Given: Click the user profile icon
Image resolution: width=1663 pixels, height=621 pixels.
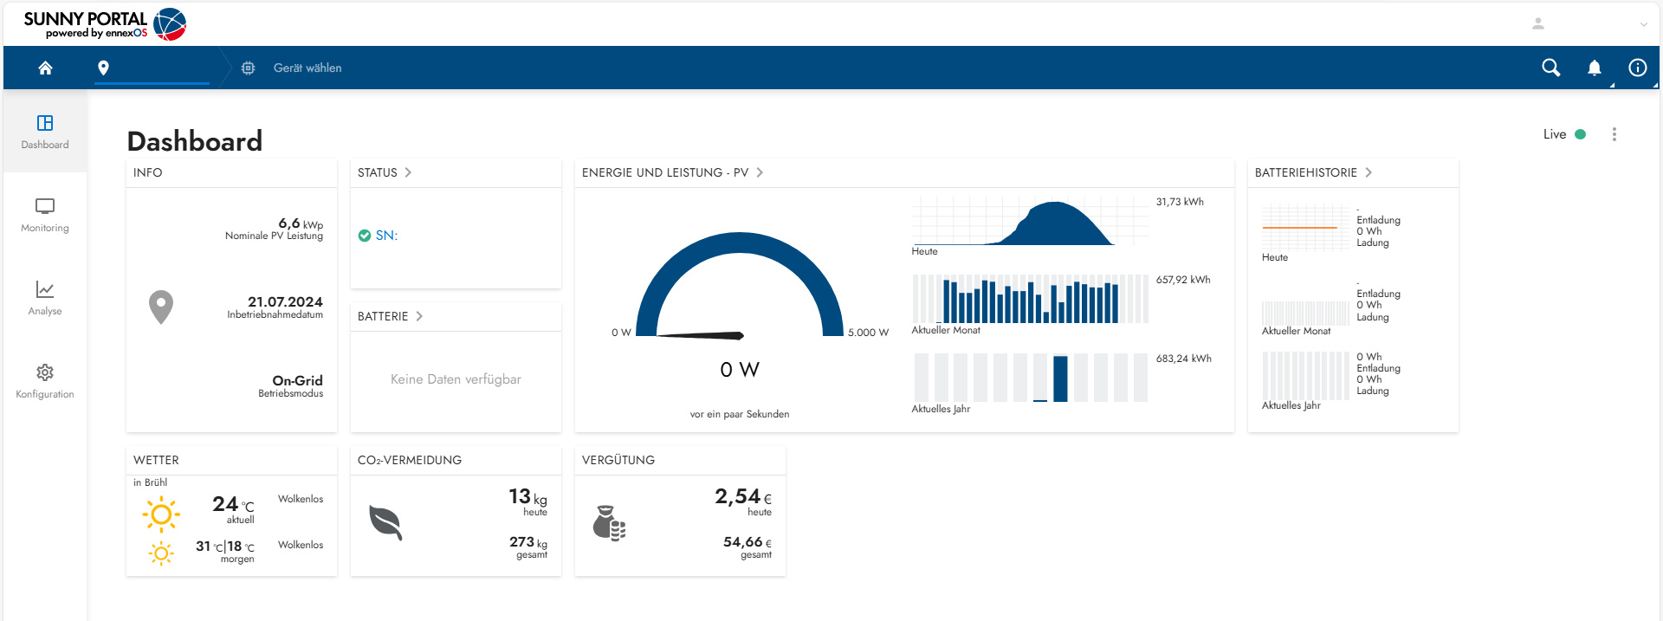Looking at the screenshot, I should pyautogui.click(x=1538, y=23).
